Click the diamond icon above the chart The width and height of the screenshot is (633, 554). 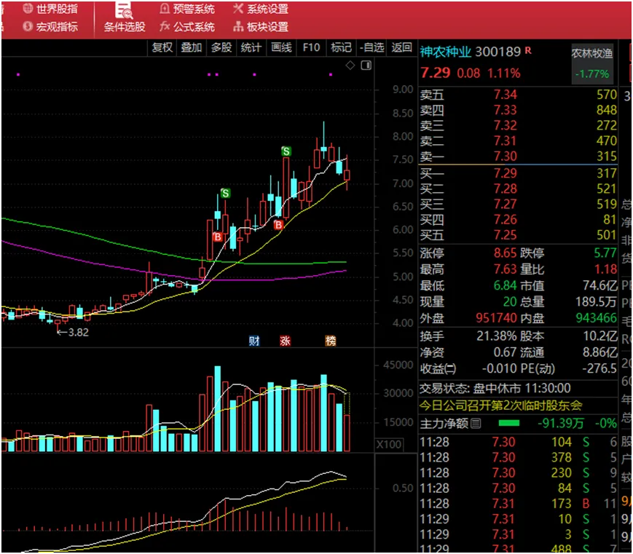[x=350, y=65]
